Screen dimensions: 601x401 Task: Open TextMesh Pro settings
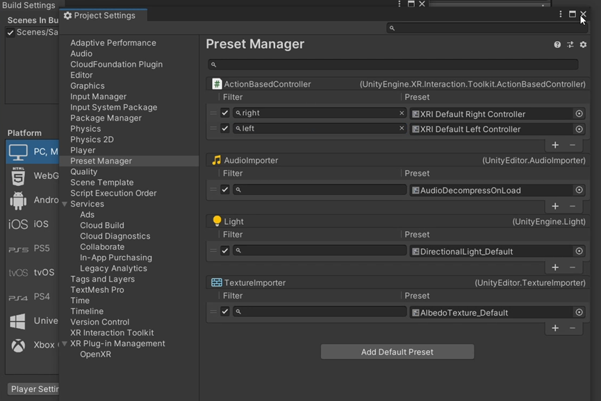[x=97, y=290]
